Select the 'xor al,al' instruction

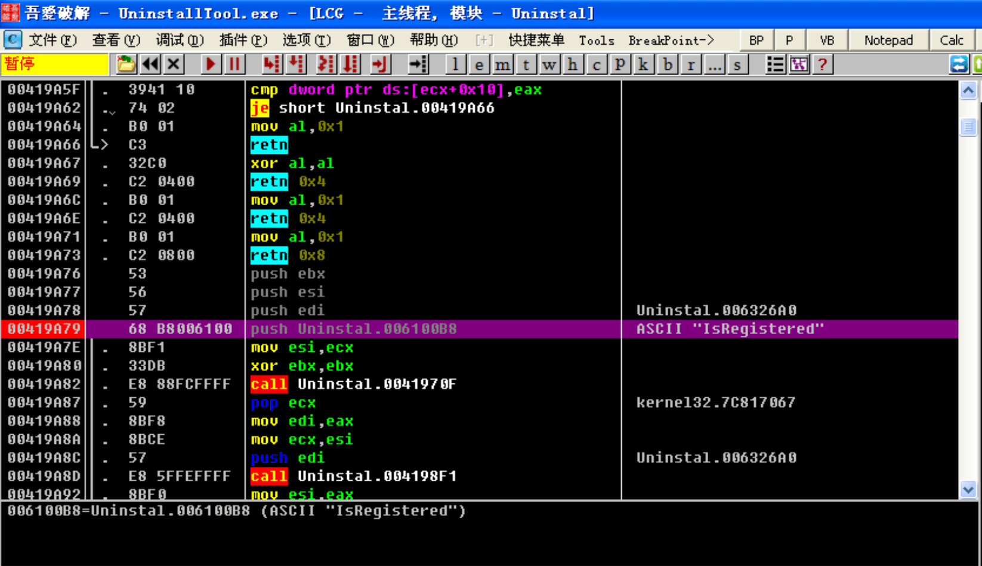point(292,163)
